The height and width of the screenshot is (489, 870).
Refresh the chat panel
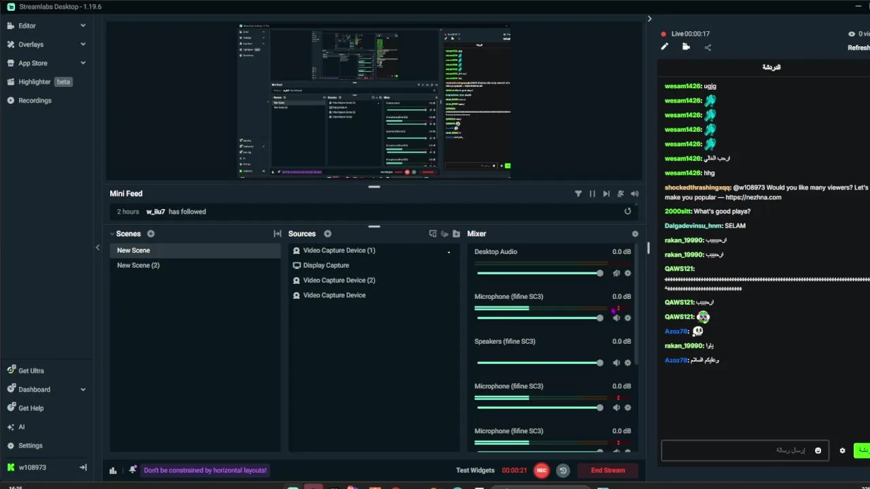click(x=858, y=48)
